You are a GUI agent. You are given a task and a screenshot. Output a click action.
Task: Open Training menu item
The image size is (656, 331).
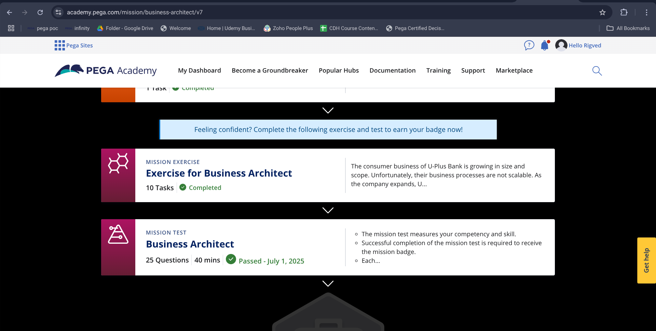pyautogui.click(x=438, y=71)
